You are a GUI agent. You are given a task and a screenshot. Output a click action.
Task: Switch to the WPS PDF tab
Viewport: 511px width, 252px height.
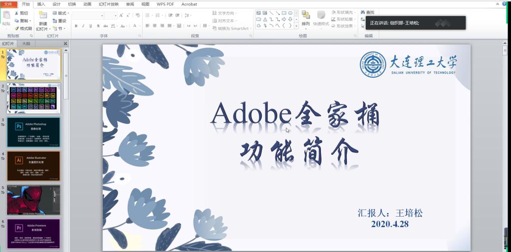[x=165, y=4]
